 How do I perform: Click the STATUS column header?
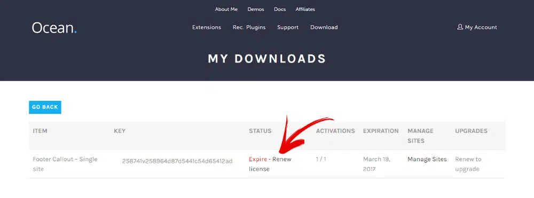260,131
